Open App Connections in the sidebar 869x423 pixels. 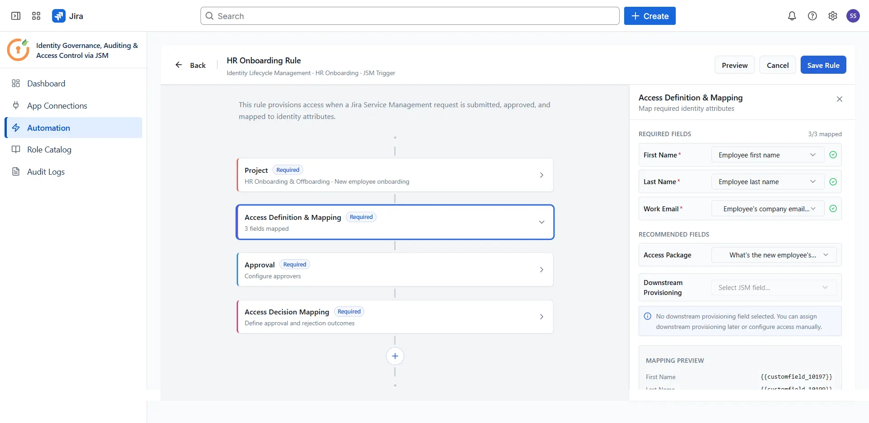73,105
